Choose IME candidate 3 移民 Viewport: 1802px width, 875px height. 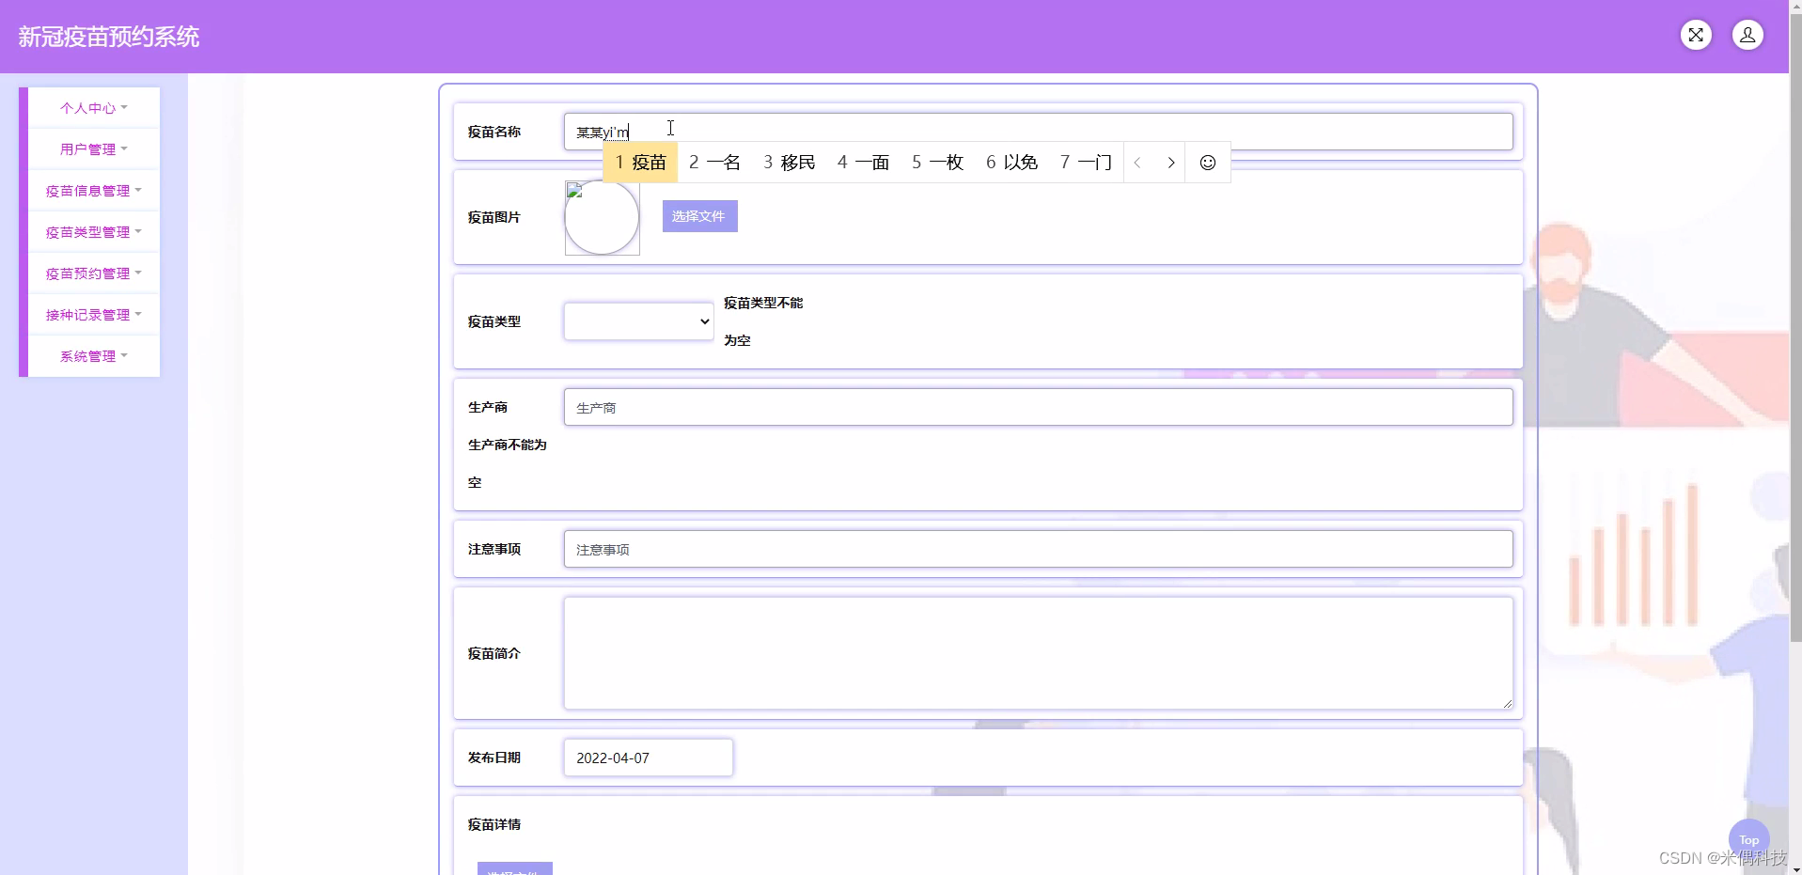(x=790, y=163)
